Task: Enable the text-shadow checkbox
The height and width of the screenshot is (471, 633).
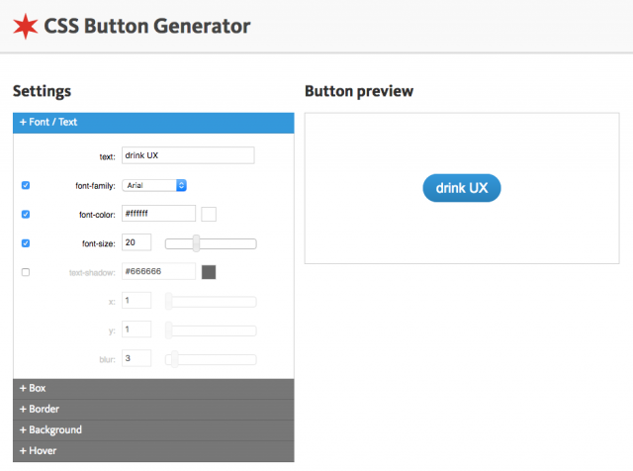Action: coord(26,272)
